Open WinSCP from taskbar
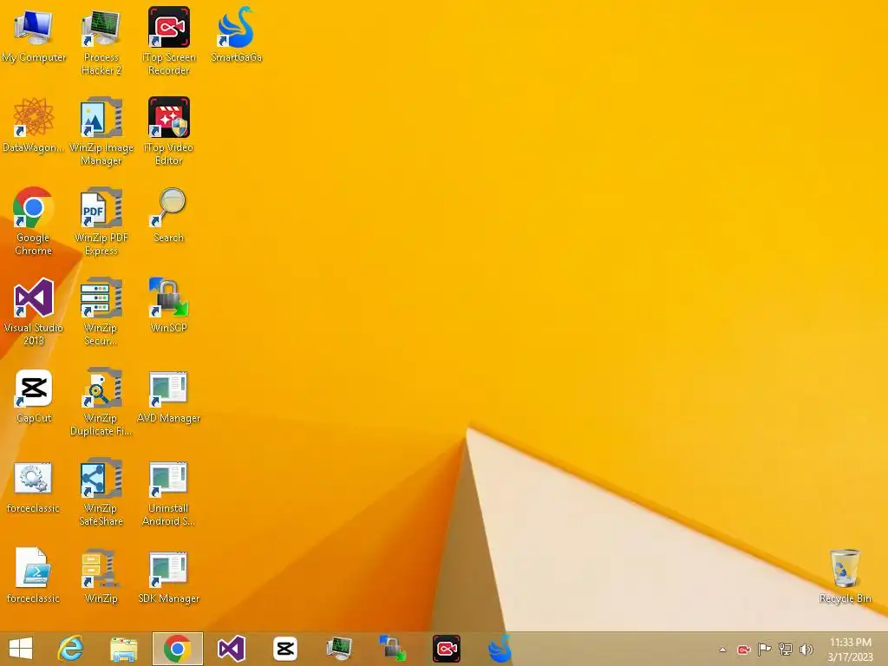The height and width of the screenshot is (666, 888). (393, 649)
